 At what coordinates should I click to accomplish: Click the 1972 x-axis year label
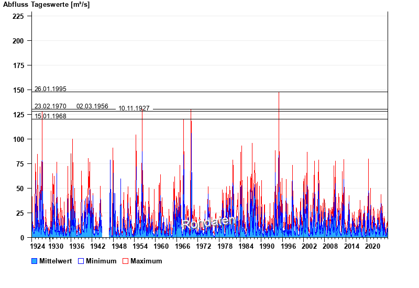click(x=204, y=246)
